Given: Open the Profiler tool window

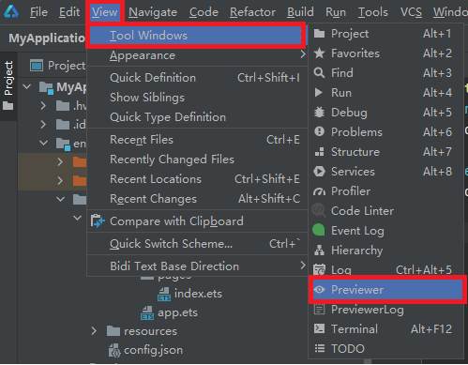Looking at the screenshot, I should click(x=386, y=191).
